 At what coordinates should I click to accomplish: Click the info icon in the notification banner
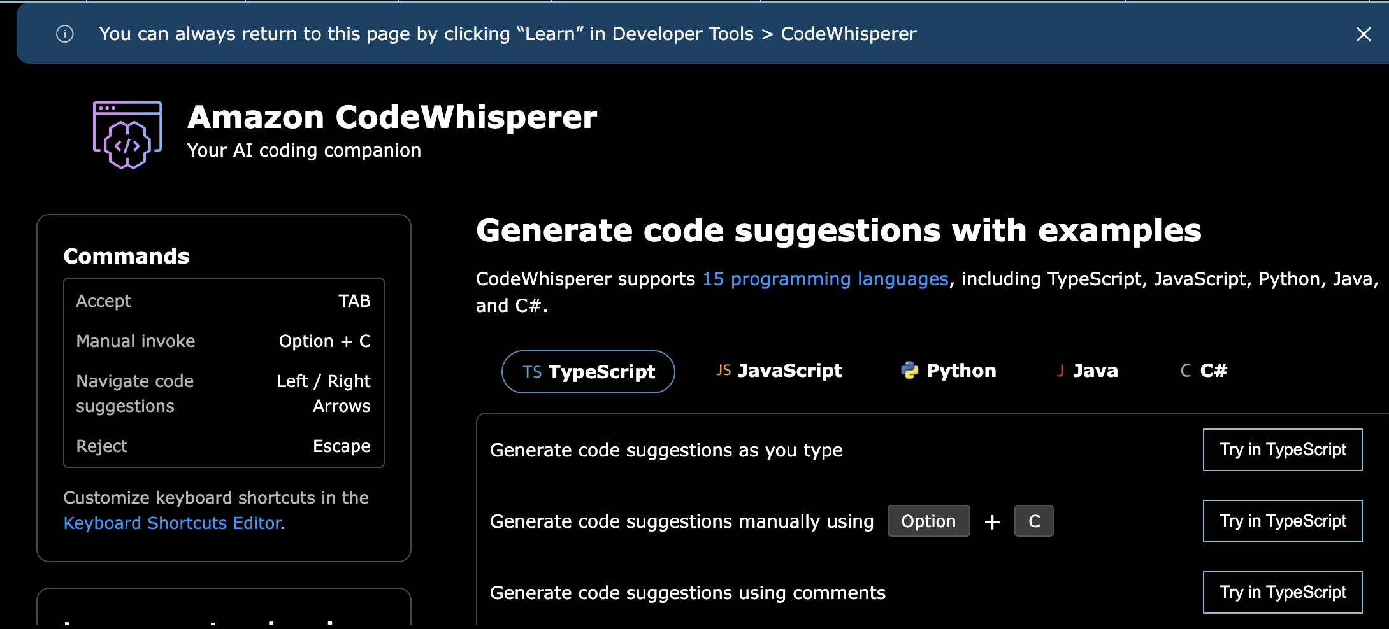coord(65,34)
